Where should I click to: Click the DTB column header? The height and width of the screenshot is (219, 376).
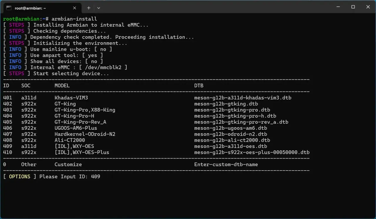(x=199, y=86)
